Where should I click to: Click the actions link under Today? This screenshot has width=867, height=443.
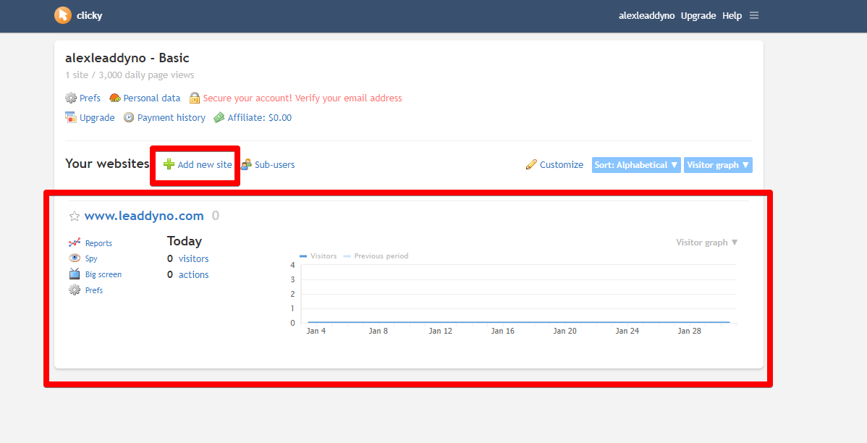pos(193,274)
